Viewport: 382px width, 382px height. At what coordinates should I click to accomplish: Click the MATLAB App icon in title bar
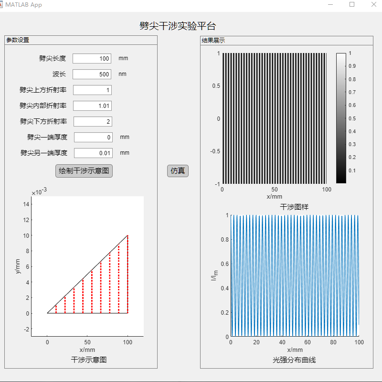(x=6, y=5)
